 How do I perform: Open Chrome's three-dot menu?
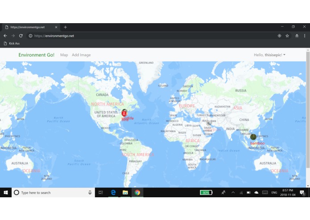pos(305,36)
